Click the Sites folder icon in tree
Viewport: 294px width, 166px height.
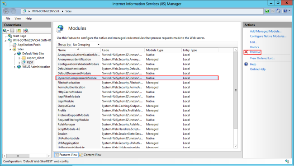click(14, 49)
